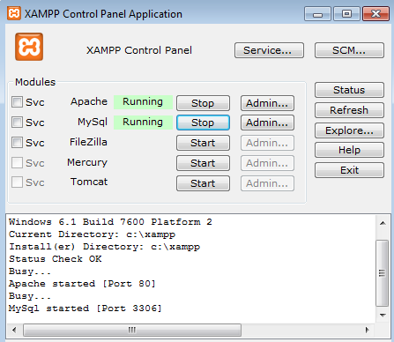Minimize the XAMPP window
This screenshot has height=342, width=394.
(x=317, y=14)
